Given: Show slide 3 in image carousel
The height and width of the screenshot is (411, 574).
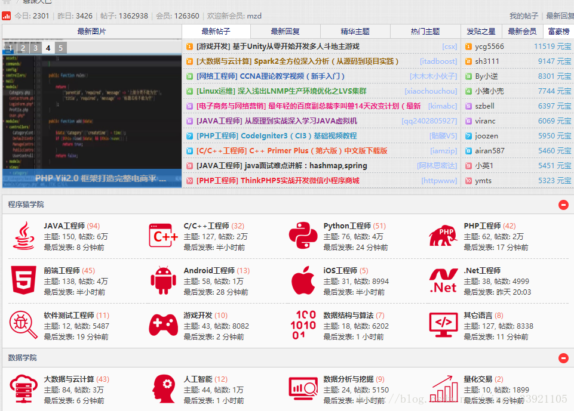Looking at the screenshot, I should 35,48.
